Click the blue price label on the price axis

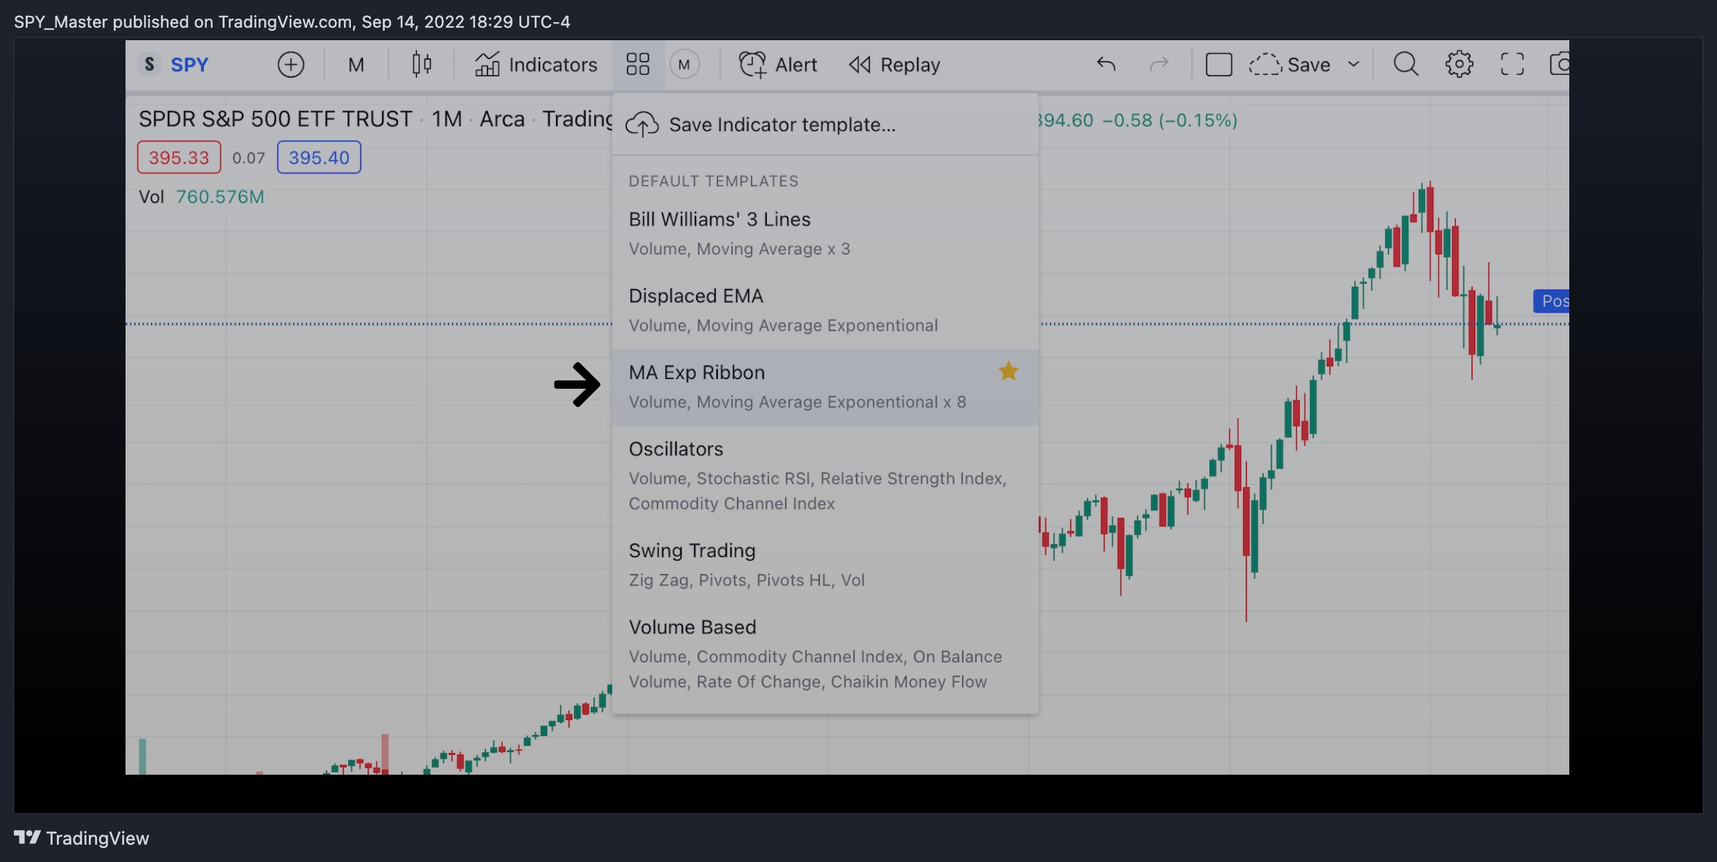point(1551,301)
